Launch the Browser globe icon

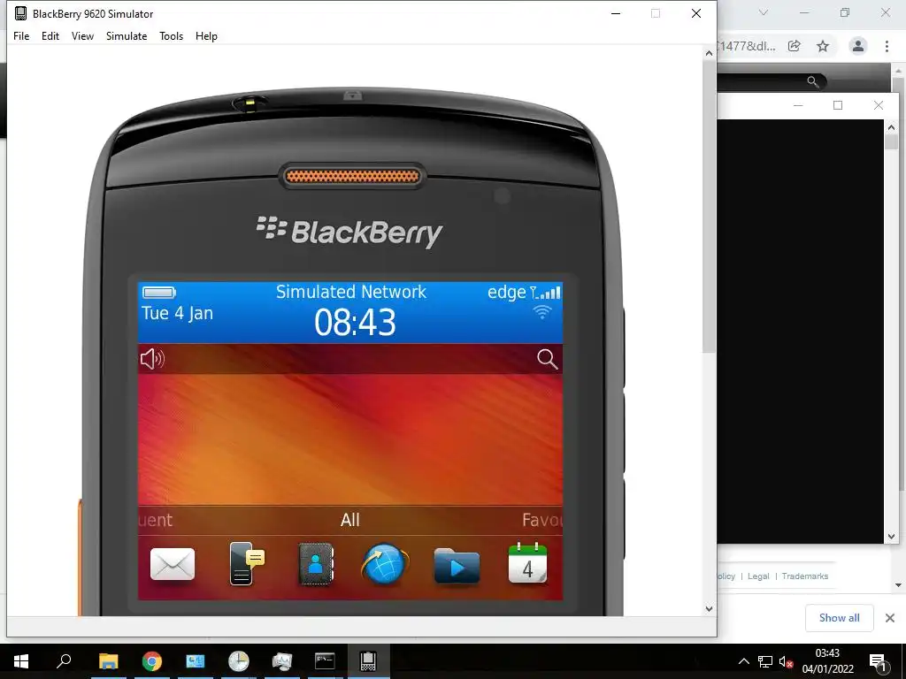pos(385,564)
